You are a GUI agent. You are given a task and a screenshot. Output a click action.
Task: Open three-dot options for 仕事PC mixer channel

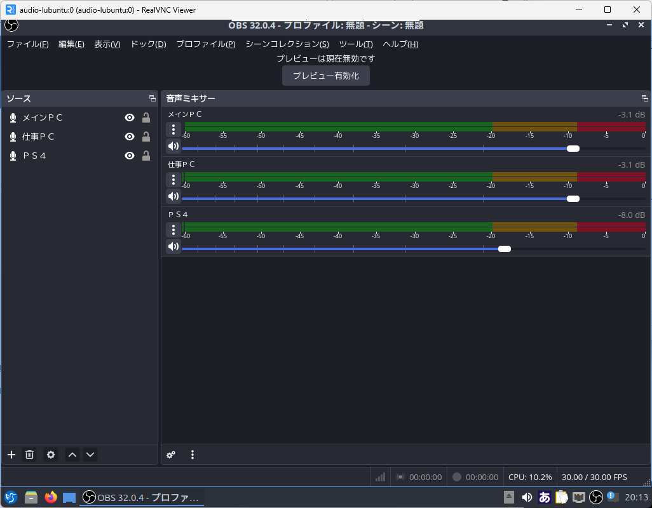(173, 180)
